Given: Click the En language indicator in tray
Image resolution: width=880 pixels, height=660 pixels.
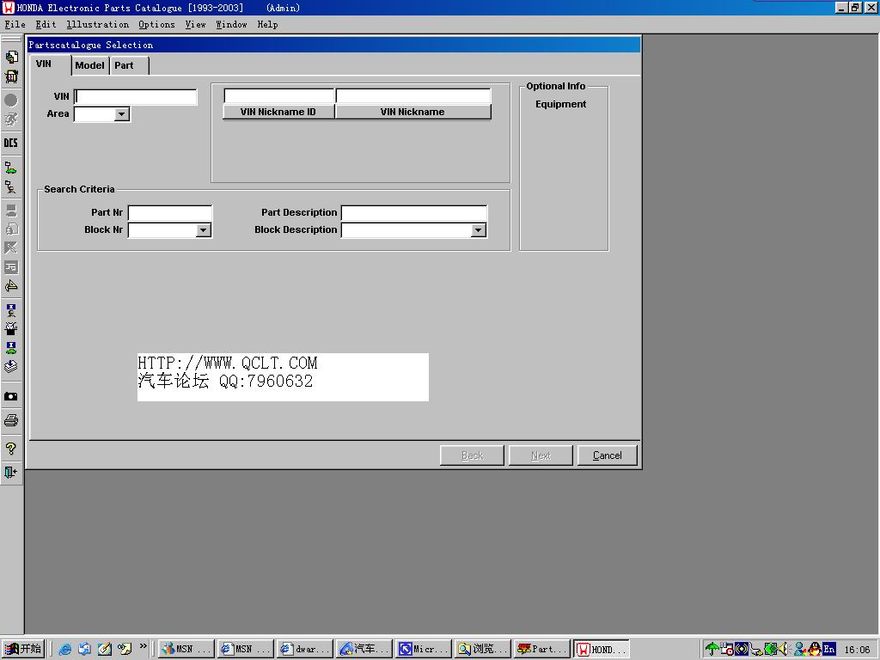Looking at the screenshot, I should tap(829, 649).
